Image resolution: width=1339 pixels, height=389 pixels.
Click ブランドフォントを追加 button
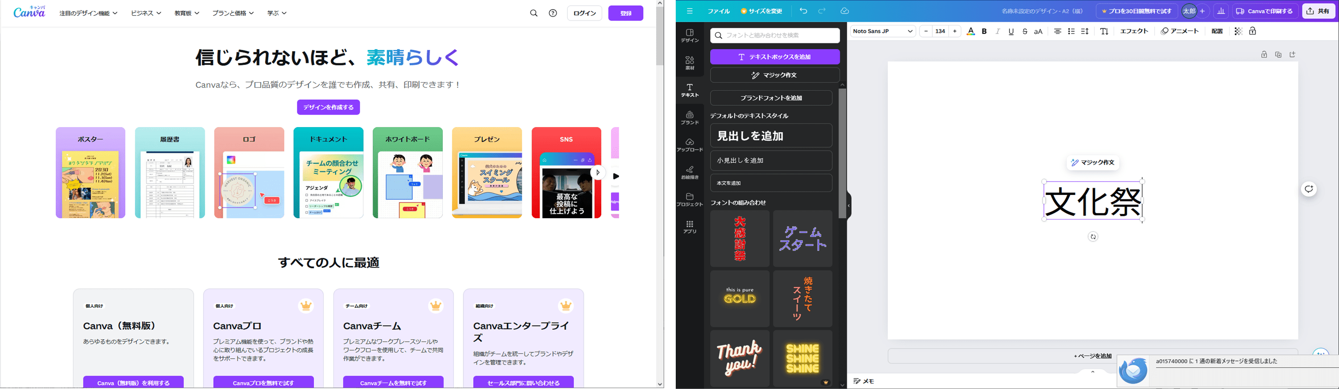point(771,98)
